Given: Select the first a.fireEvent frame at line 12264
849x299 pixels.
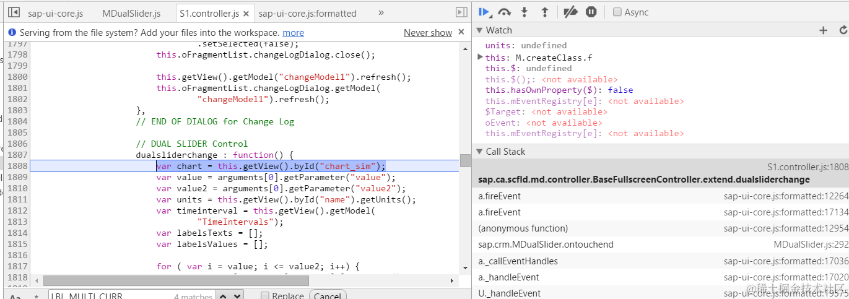Looking at the screenshot, I should (660, 196).
